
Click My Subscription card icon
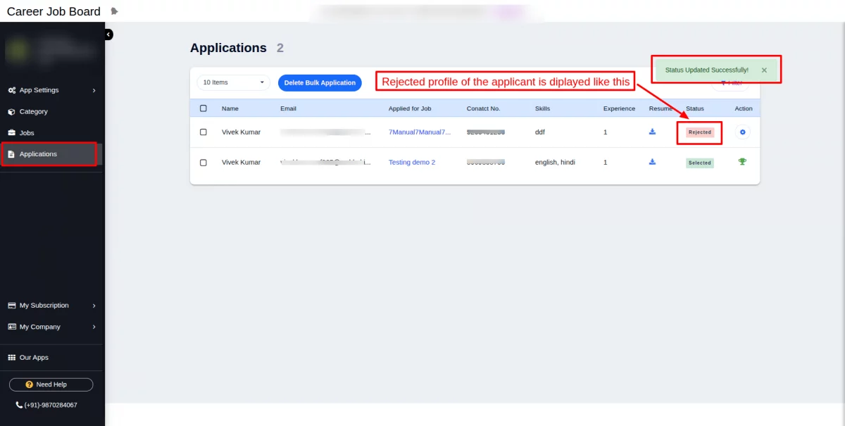tap(12, 306)
